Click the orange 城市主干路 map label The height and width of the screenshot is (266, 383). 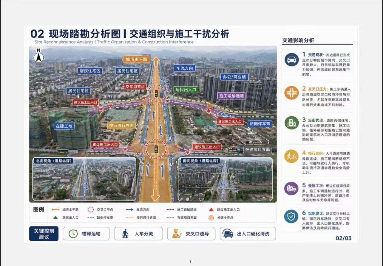pos(136,59)
